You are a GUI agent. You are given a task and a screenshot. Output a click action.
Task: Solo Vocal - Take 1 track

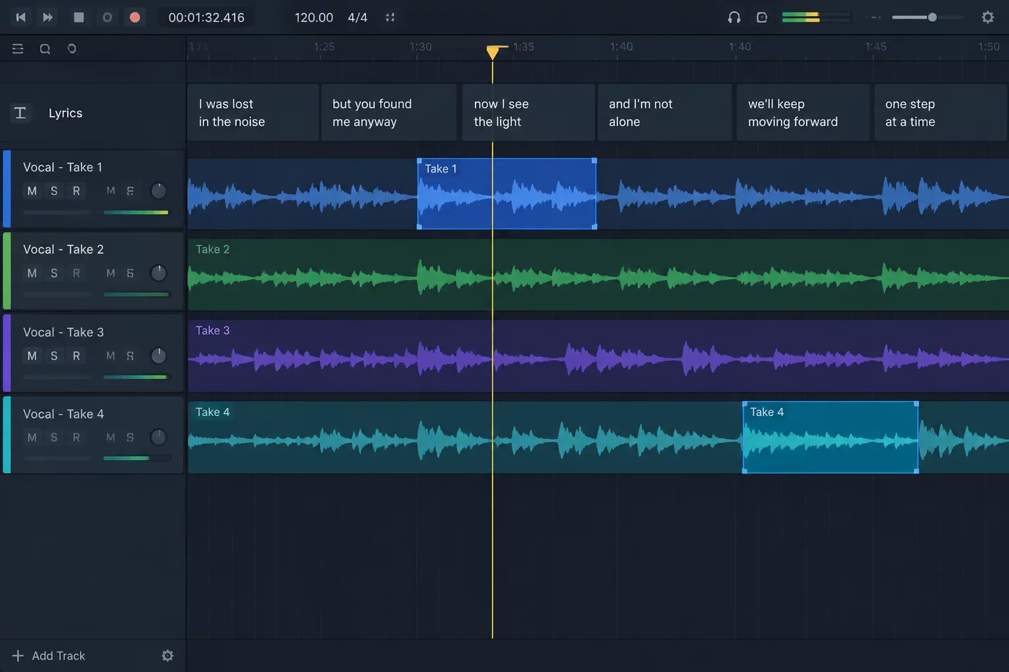[x=54, y=191]
